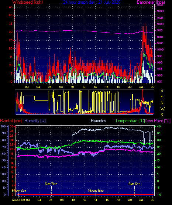The height and width of the screenshot is (205, 172).
Task: Click the Rainfall (mm) legend label
Action: (x=11, y=121)
